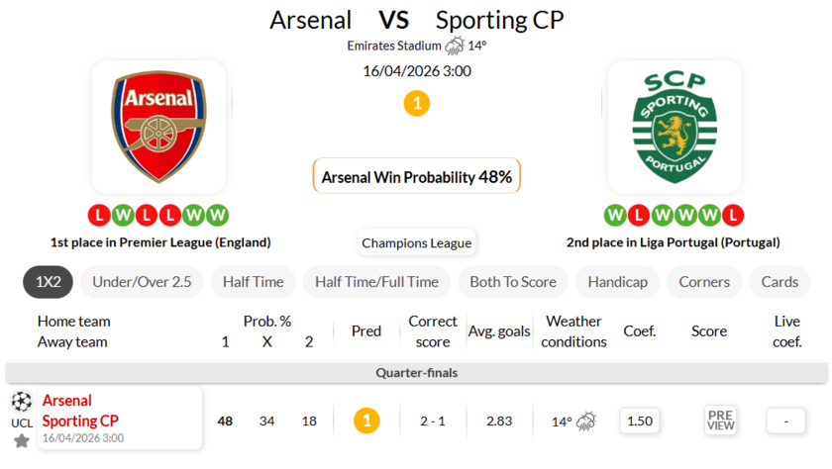Image resolution: width=832 pixels, height=469 pixels.
Task: Open the Arsenal Sporting CP match link
Action: click(x=80, y=411)
